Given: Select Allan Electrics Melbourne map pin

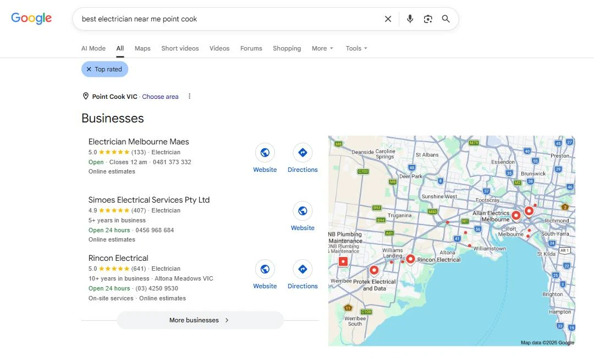Looking at the screenshot, I should pos(516,215).
